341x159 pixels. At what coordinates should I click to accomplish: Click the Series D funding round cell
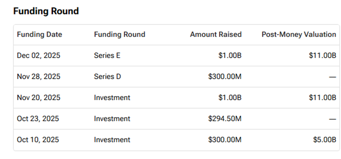pos(107,77)
